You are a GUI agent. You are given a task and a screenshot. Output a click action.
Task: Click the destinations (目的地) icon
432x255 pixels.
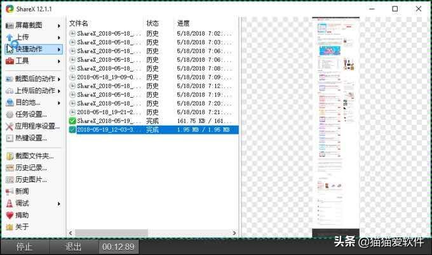(10, 103)
